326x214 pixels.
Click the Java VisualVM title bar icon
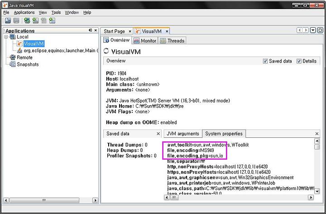pos(5,5)
